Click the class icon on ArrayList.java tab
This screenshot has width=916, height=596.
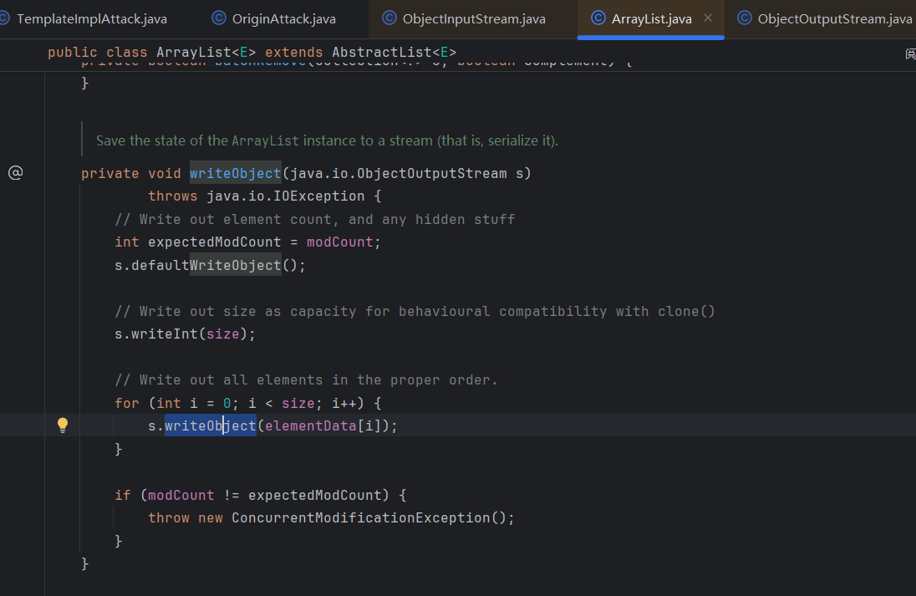click(x=598, y=18)
